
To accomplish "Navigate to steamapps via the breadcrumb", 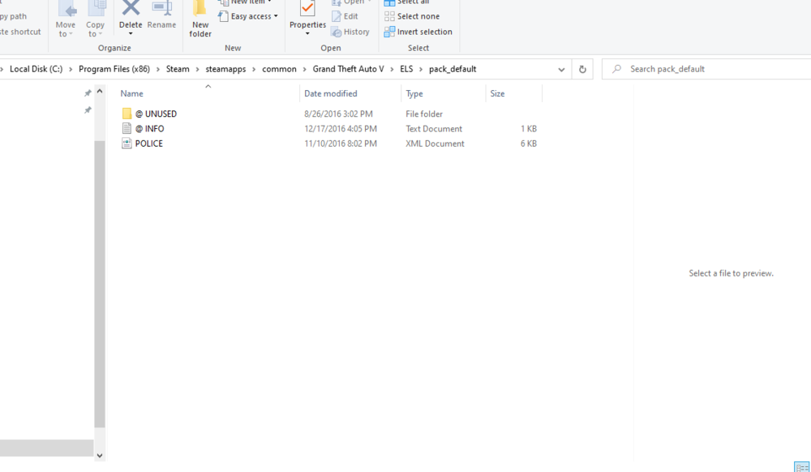I will point(225,69).
